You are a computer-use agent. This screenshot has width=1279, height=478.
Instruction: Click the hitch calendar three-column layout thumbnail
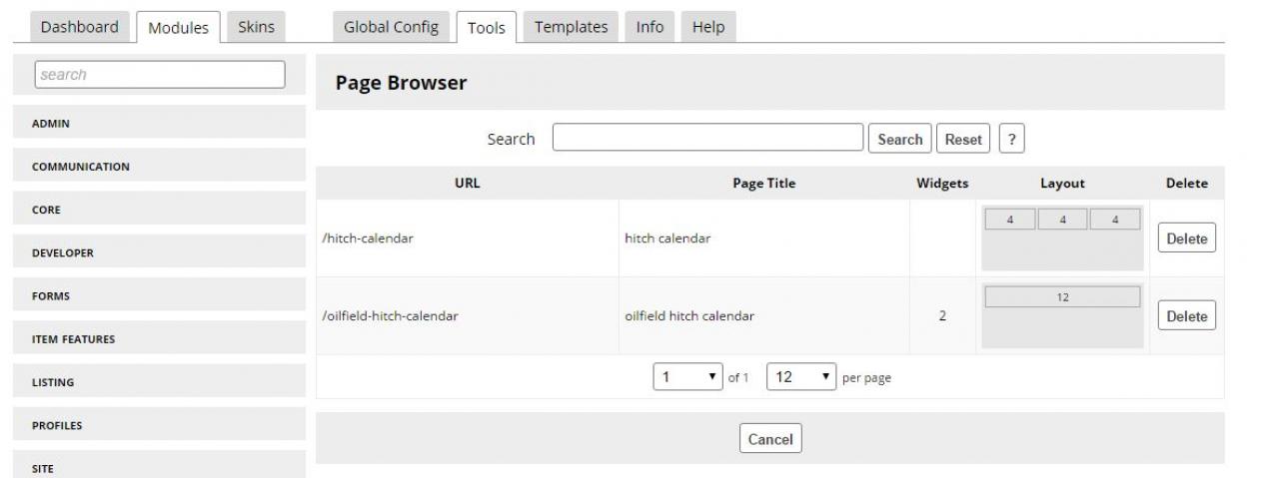1062,239
